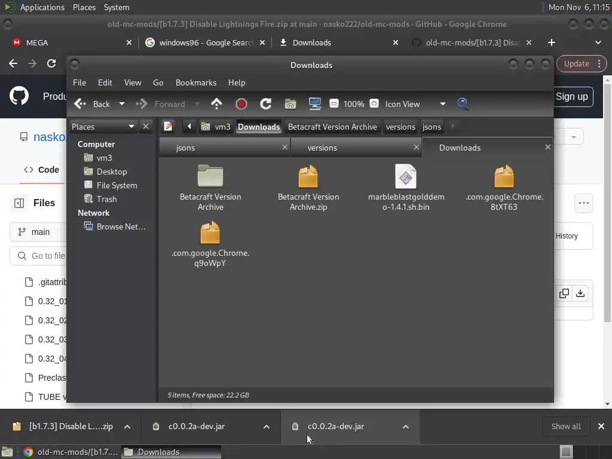Select vm3 in the path bar
Screen dimensions: 612x459
216,127
